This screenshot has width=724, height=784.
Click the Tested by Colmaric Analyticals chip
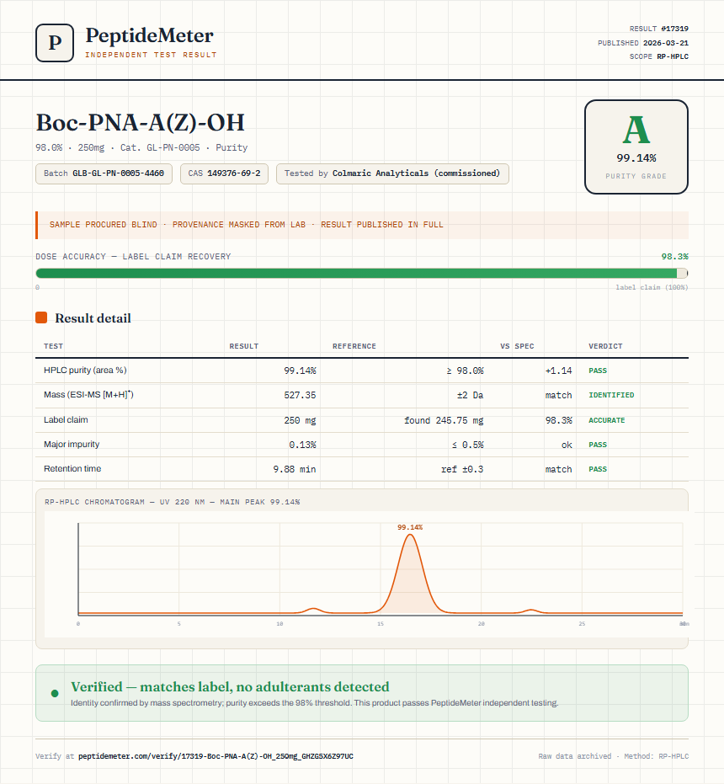pyautogui.click(x=392, y=173)
